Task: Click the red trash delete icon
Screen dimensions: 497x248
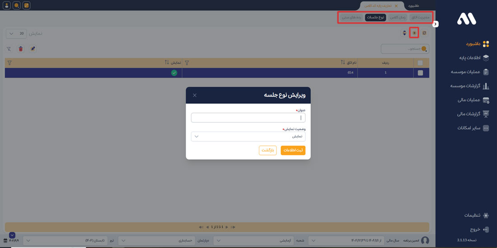Action: click(20, 49)
